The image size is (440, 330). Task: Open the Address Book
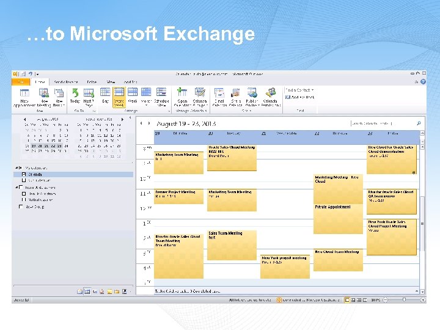click(x=299, y=97)
